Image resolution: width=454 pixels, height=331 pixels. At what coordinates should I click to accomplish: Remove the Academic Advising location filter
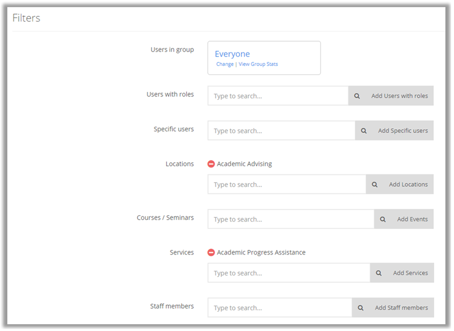(x=211, y=164)
